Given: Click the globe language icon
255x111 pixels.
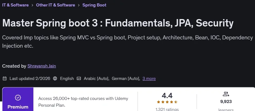Looking at the screenshot, I should [55, 79].
